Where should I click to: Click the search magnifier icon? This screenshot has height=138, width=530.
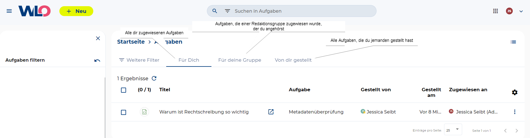coord(215,11)
